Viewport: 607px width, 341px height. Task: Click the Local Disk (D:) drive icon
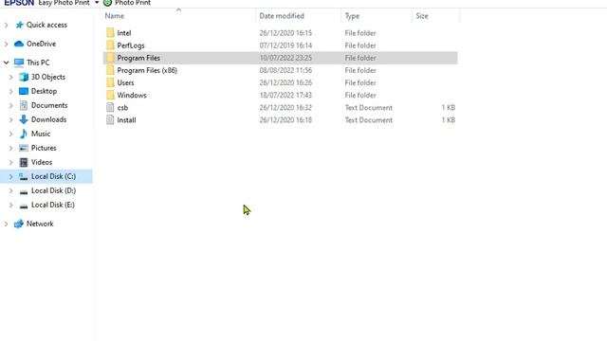pos(24,191)
